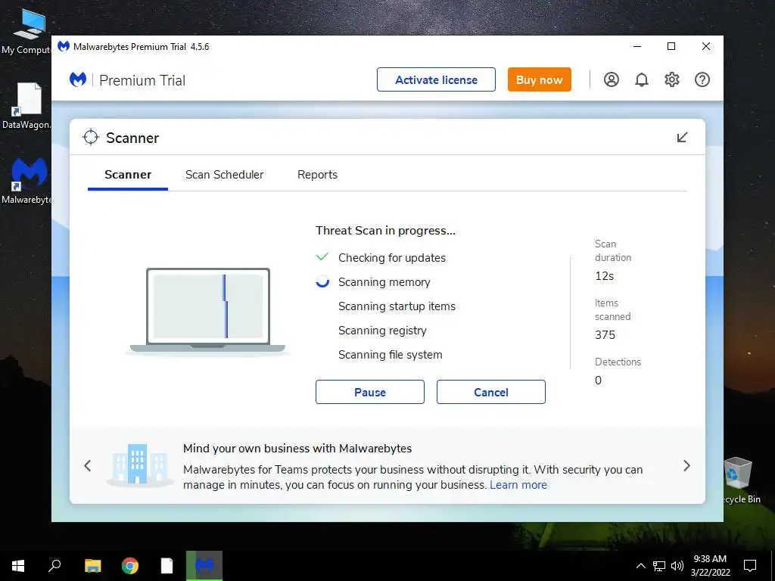Show hidden system tray icons

point(640,566)
